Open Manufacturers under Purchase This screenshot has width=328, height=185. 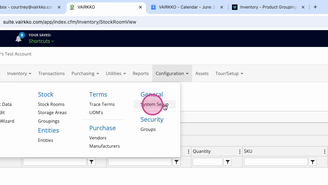point(105,146)
